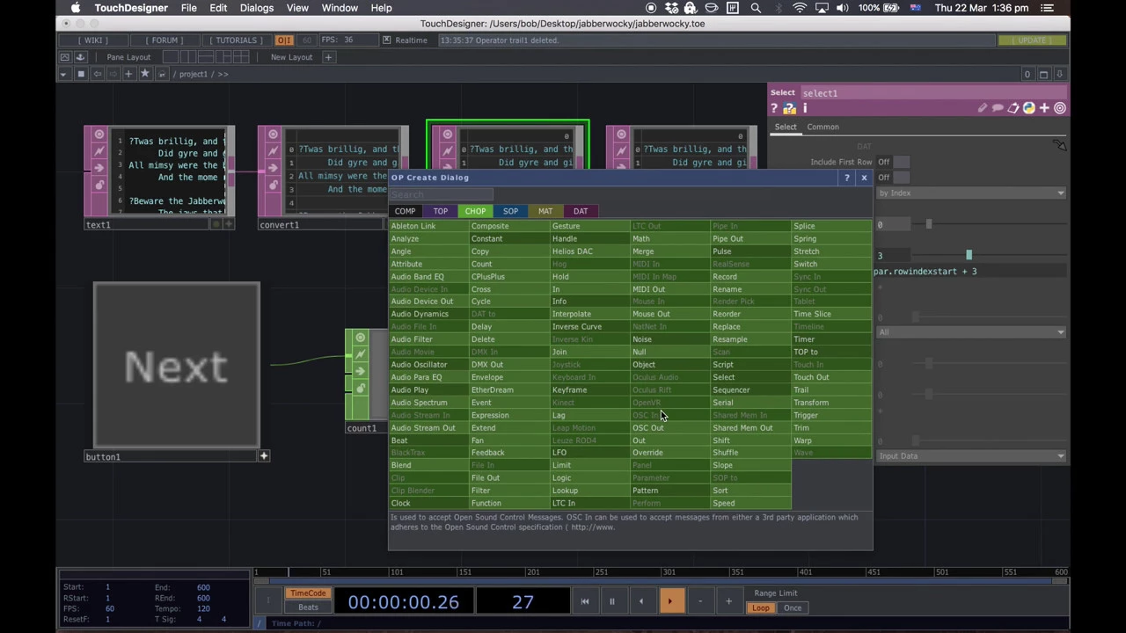
Task: Choose OSC Out from the CHOP list
Action: click(648, 427)
